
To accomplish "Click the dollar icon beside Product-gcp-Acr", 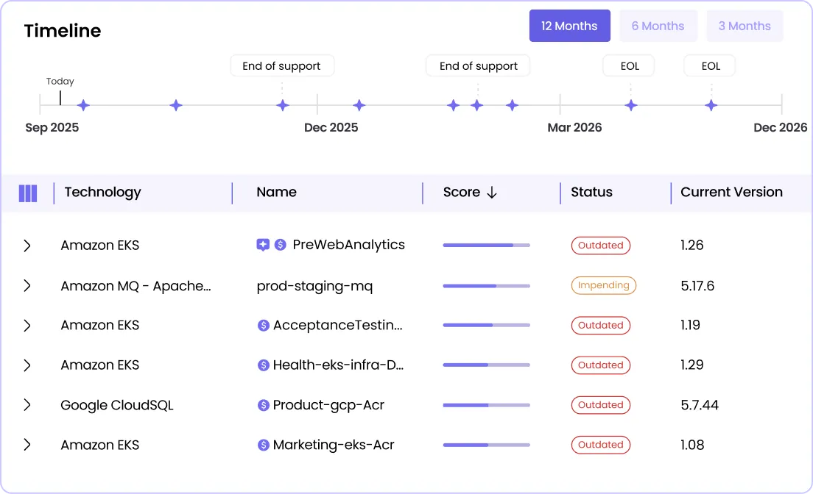I will [264, 405].
